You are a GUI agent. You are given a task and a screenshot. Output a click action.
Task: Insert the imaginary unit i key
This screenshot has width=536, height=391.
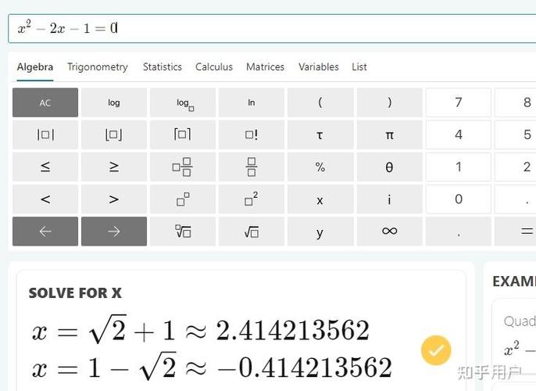click(389, 199)
